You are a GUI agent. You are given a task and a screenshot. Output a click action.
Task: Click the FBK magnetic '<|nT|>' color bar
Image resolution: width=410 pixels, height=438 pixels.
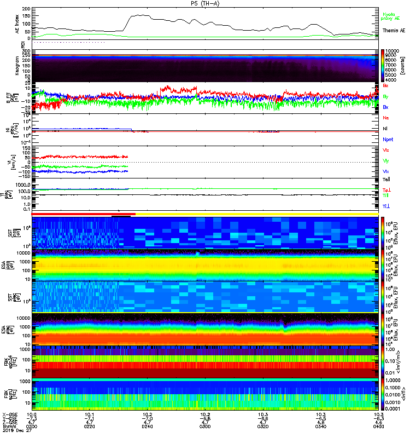(383, 394)
